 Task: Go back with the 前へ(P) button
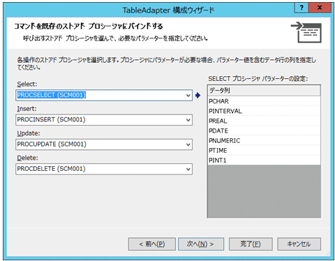(x=152, y=244)
